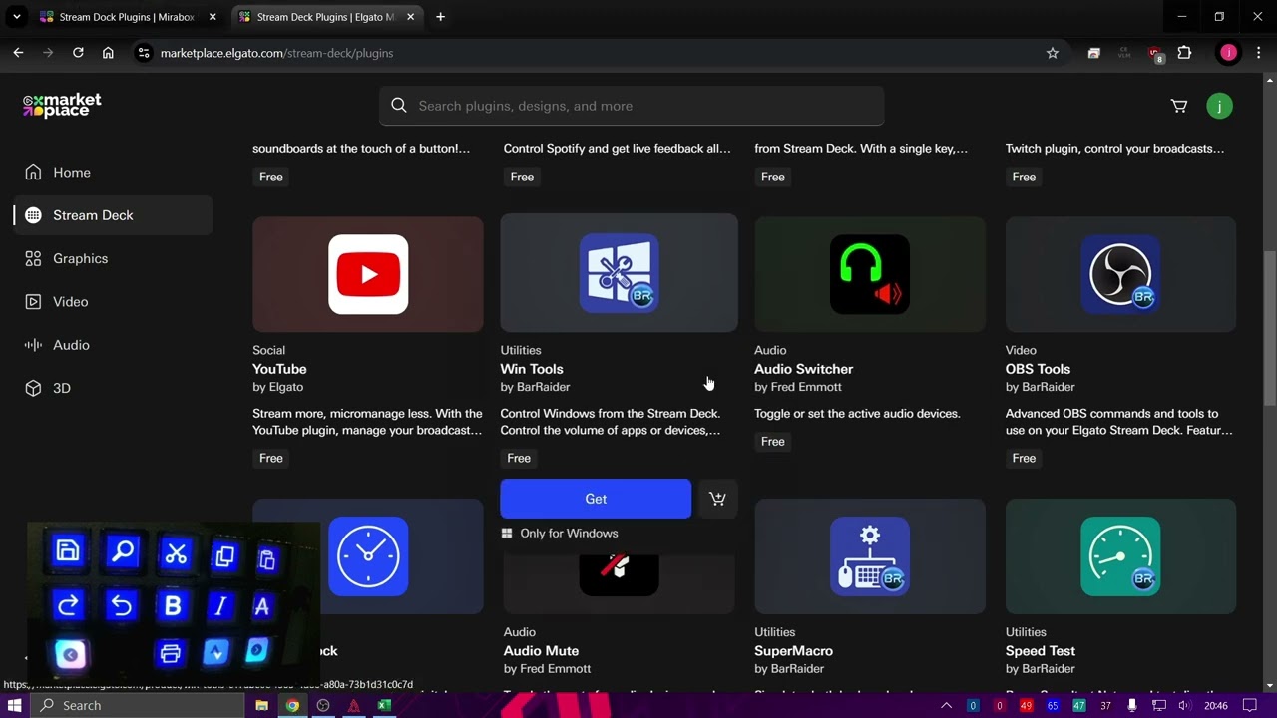This screenshot has height=718, width=1277.
Task: Click 'by Elgato' under YouTube
Action: click(x=277, y=387)
